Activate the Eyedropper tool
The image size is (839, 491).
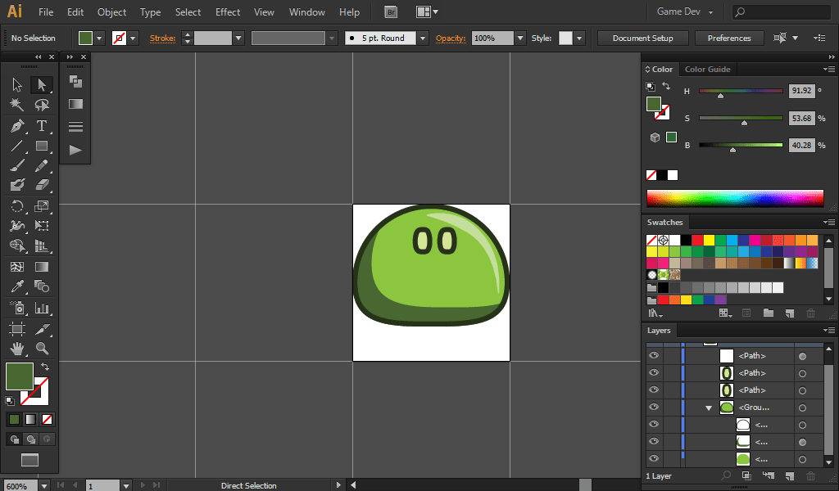[x=17, y=286]
